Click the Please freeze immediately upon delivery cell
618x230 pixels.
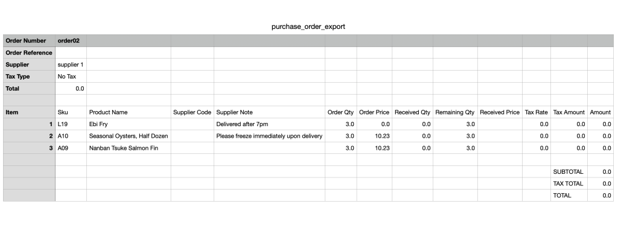(x=269, y=136)
